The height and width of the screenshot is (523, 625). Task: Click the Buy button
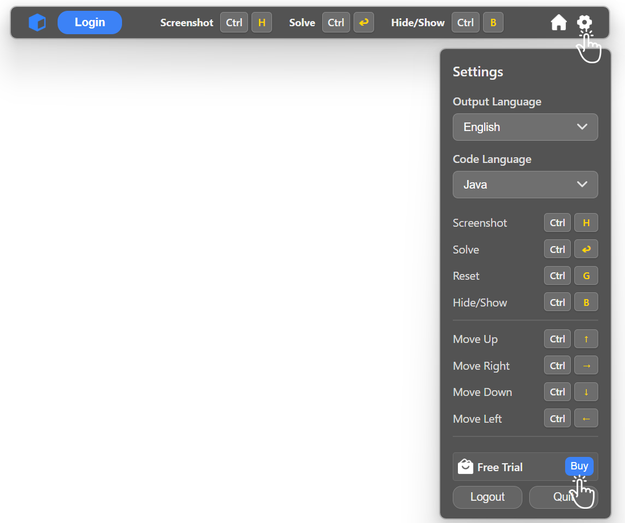pos(579,466)
